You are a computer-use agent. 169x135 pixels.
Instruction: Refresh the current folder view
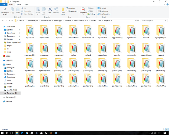tap(138, 21)
